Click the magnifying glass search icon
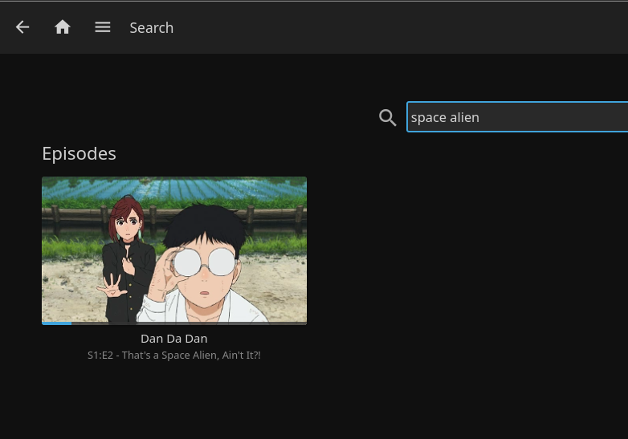628x439 pixels. tap(388, 118)
